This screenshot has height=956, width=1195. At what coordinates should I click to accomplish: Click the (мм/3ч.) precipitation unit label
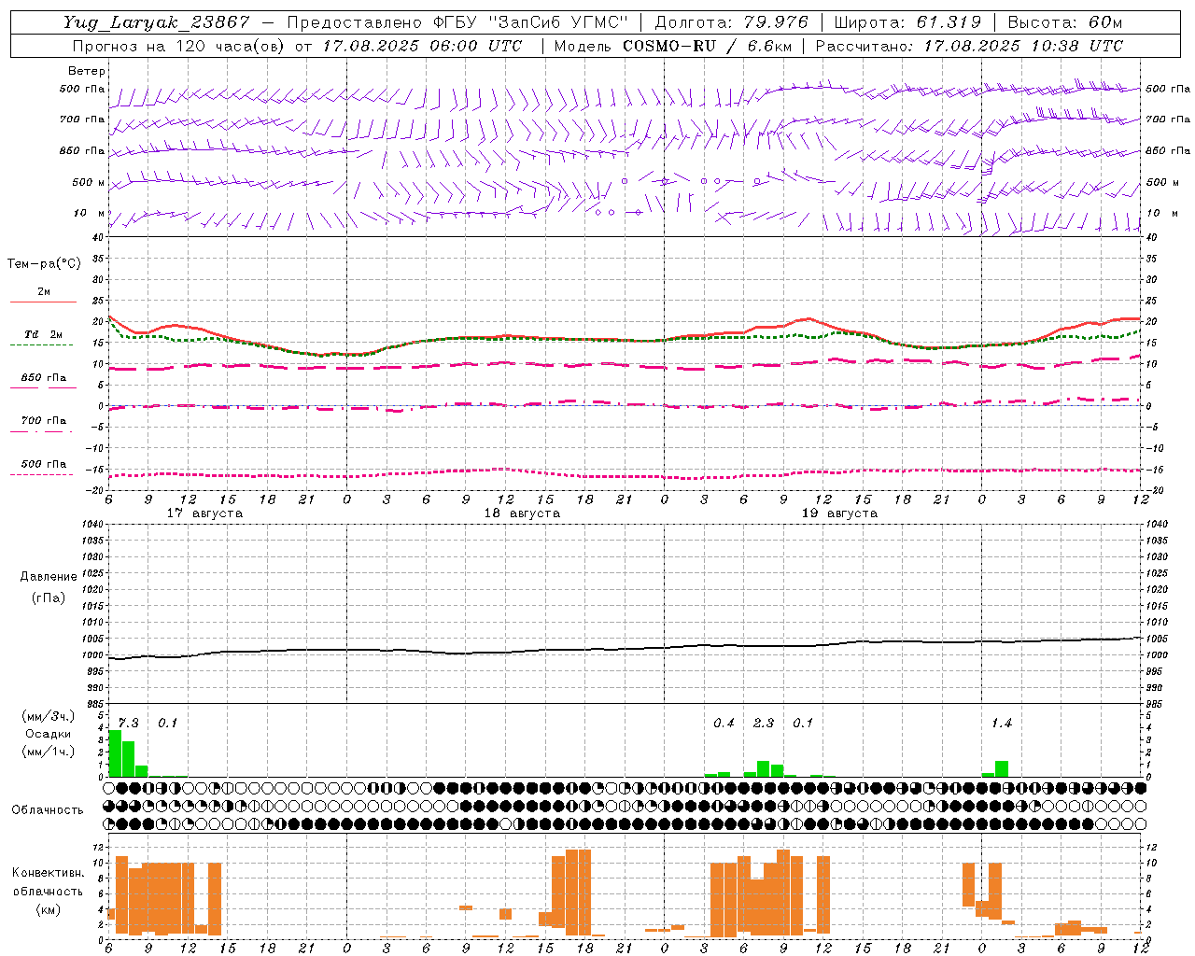(49, 716)
